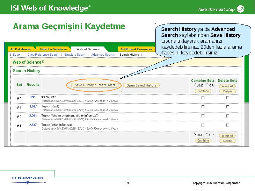Check combine box for set #1
255x191 pixels.
tap(203, 125)
